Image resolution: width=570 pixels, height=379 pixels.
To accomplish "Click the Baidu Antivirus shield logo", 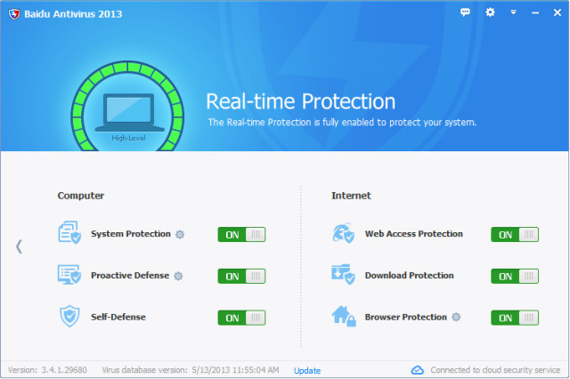I will click(14, 14).
